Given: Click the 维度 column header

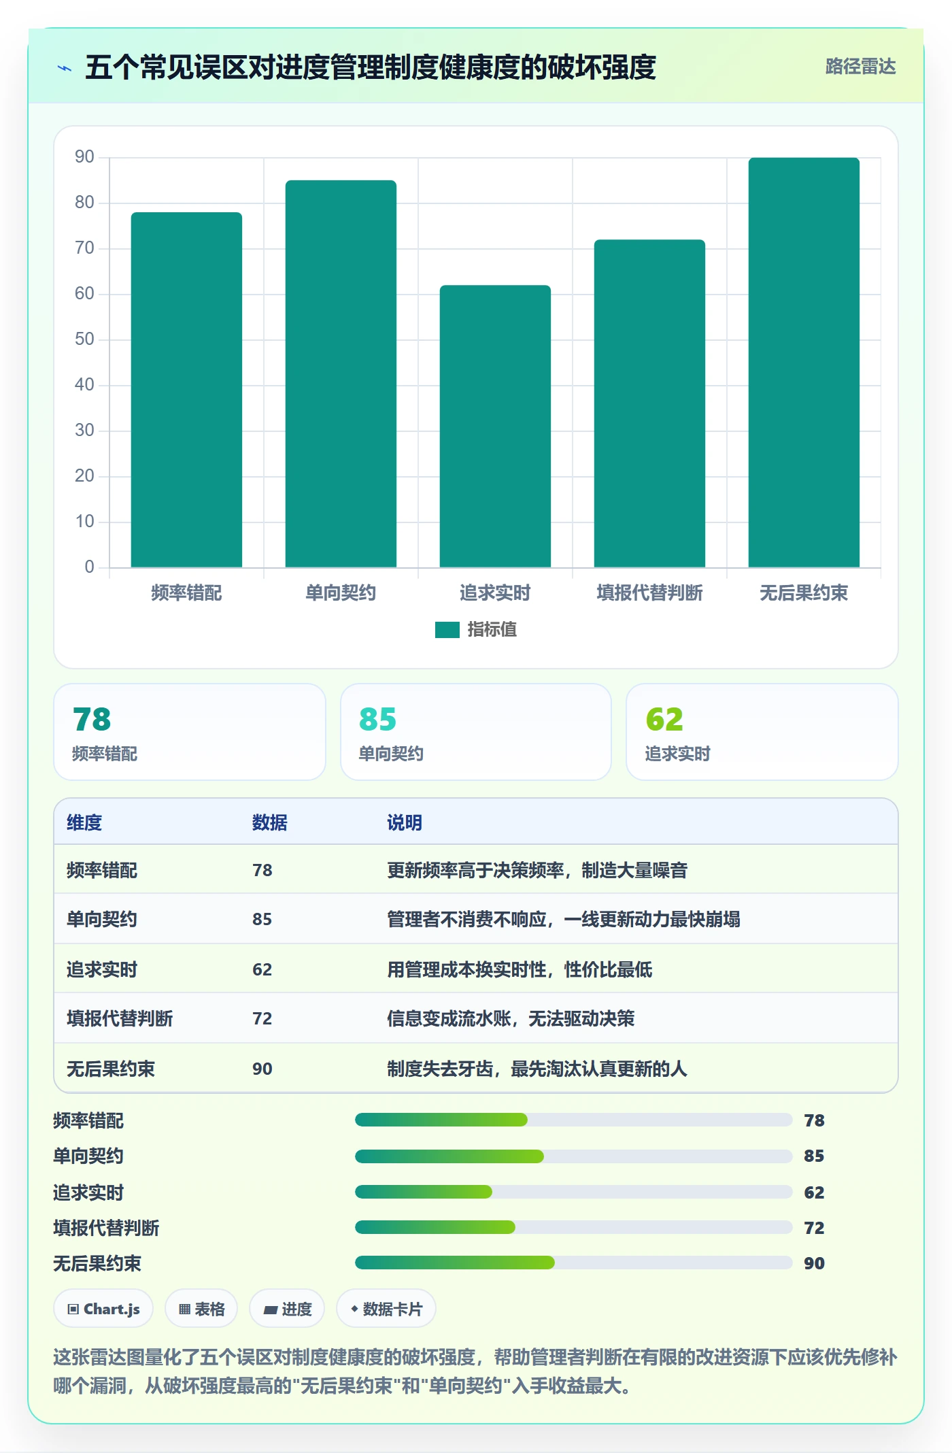Looking at the screenshot, I should [84, 822].
